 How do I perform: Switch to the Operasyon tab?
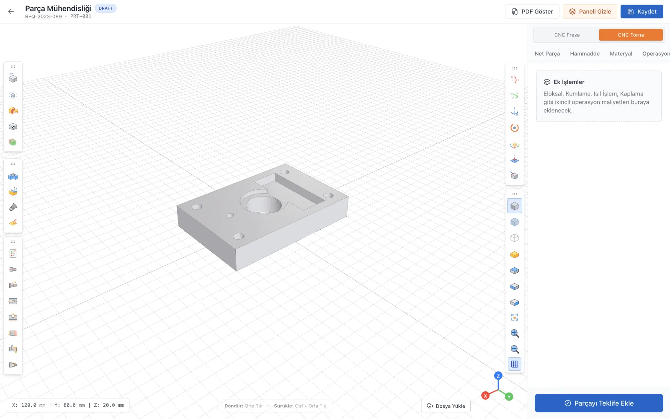pos(656,54)
